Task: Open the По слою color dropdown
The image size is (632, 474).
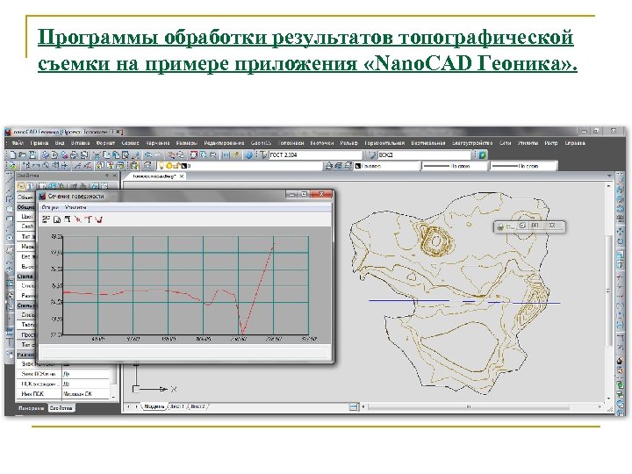Action: coord(387,166)
